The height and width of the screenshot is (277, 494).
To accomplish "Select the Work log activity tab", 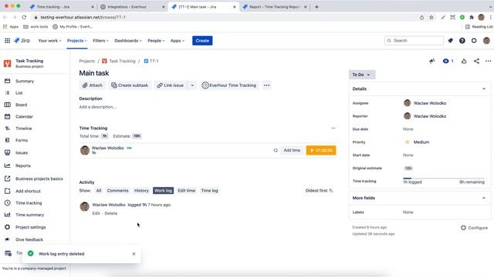I will pyautogui.click(x=163, y=191).
